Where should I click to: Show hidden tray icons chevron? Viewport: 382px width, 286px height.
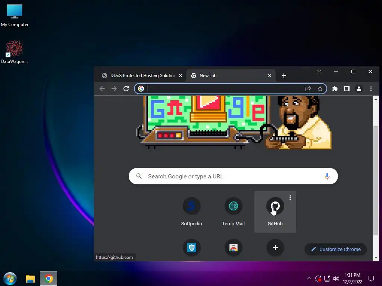(x=309, y=279)
